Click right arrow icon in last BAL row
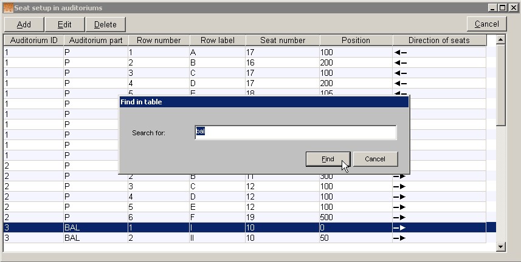 (399, 238)
